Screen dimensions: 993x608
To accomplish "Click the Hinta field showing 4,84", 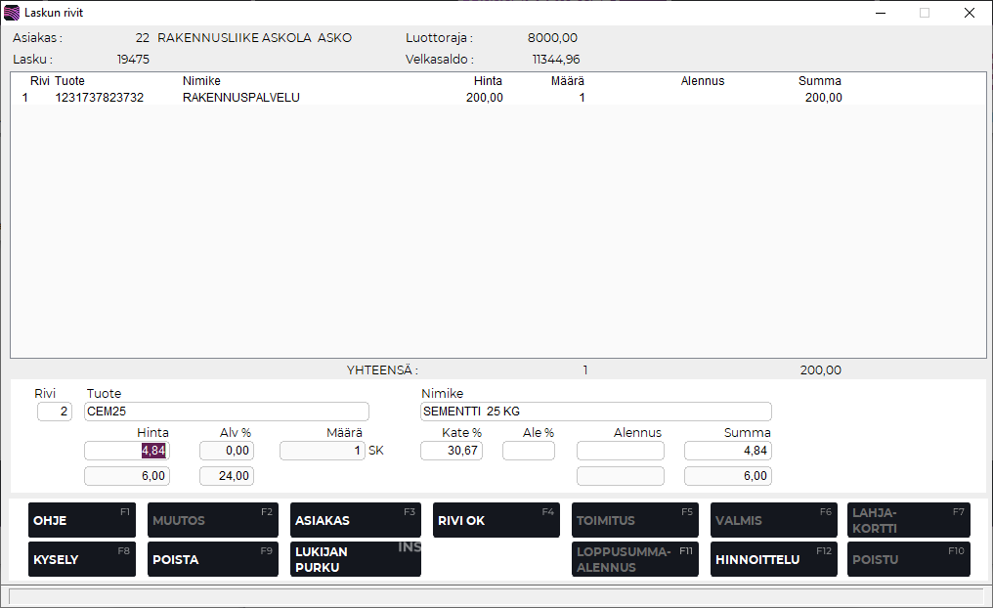I will (127, 451).
